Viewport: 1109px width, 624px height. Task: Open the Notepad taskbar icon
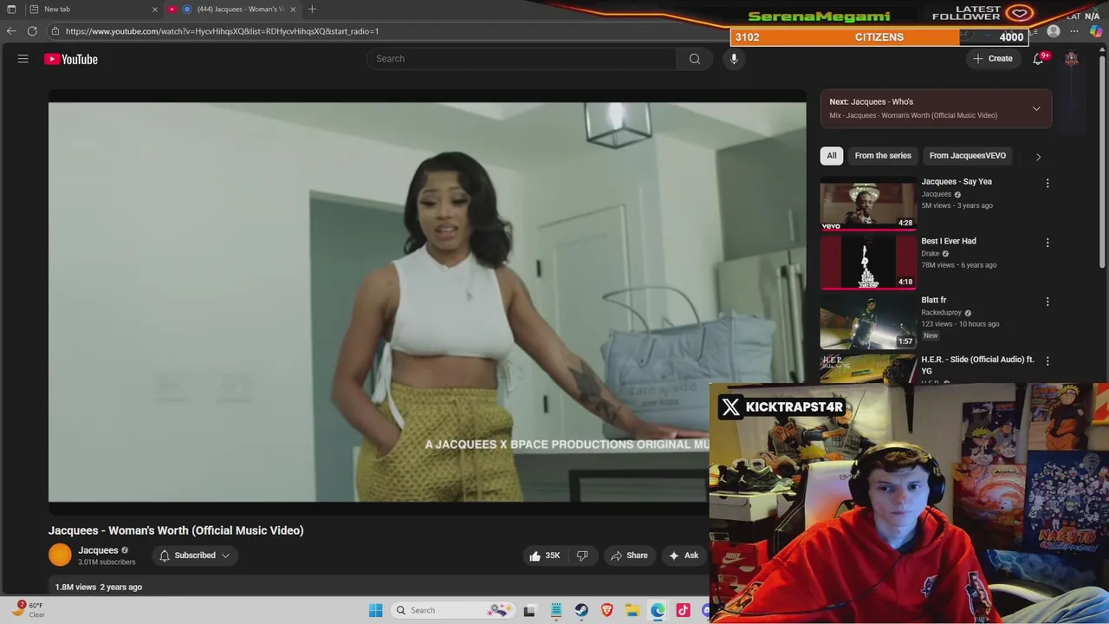[x=555, y=610]
